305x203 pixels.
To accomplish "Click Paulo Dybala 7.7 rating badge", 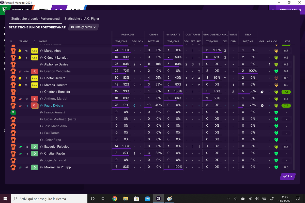I will coord(286,106).
